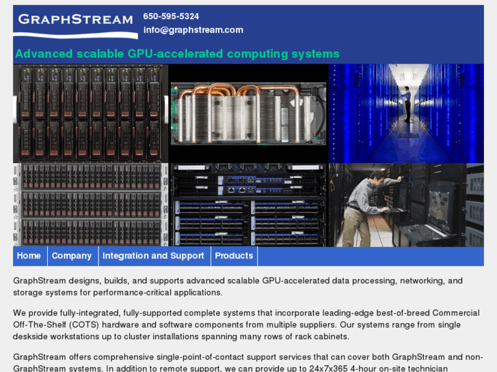Click the network switch rack image
Viewport: 497px width, 372px height.
point(249,205)
